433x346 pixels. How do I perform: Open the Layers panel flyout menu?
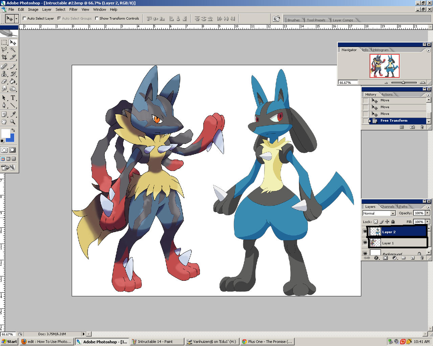coord(429,207)
